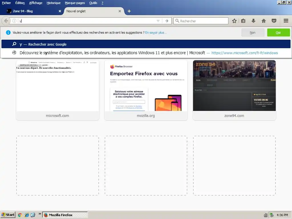
Task: Open the Historique menu
Action: (x=54, y=3)
